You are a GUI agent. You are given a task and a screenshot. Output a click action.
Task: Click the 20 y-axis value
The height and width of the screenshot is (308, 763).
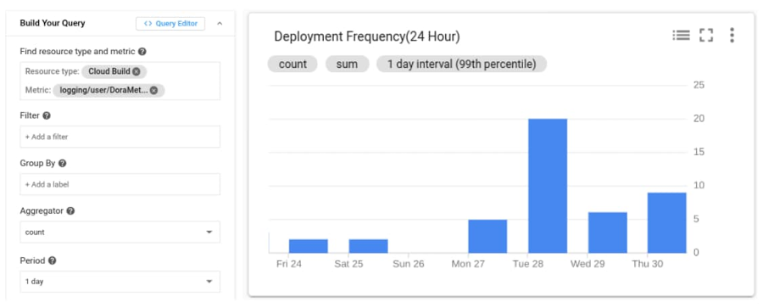(x=699, y=119)
